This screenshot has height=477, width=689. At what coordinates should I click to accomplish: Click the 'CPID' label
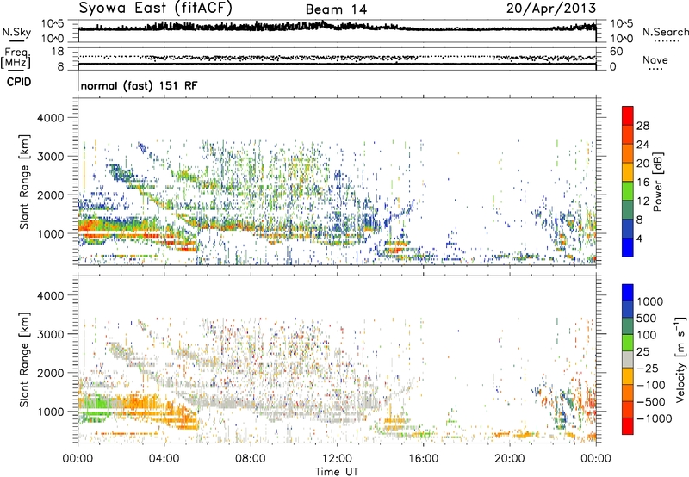(19, 82)
